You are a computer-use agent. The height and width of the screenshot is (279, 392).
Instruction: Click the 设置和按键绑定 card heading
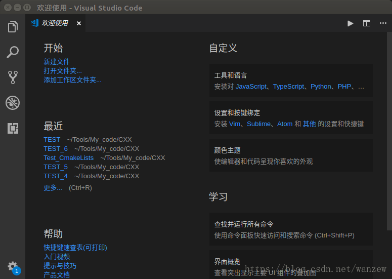point(237,113)
